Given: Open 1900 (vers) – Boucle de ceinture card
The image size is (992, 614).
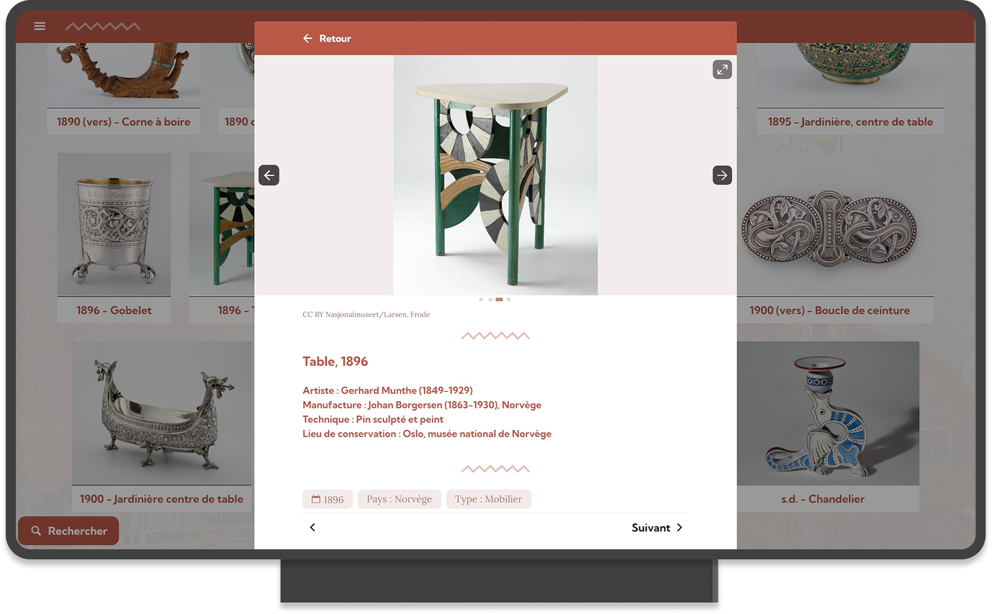Looking at the screenshot, I should click(x=835, y=237).
